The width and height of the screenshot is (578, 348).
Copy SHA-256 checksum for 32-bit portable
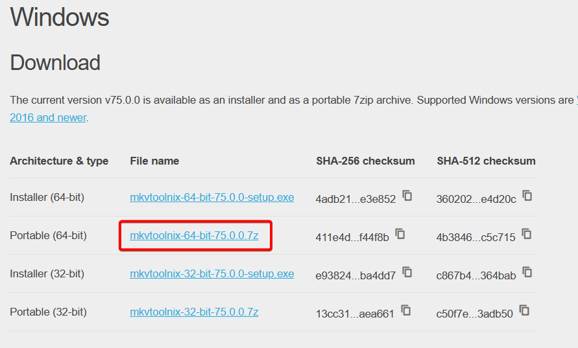[406, 310]
